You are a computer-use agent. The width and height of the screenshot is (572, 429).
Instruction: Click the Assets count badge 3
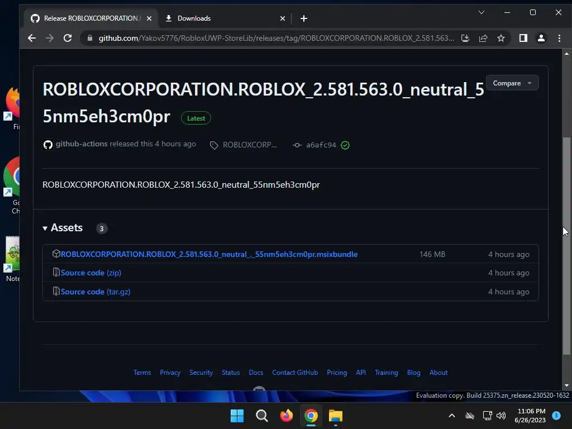click(102, 228)
